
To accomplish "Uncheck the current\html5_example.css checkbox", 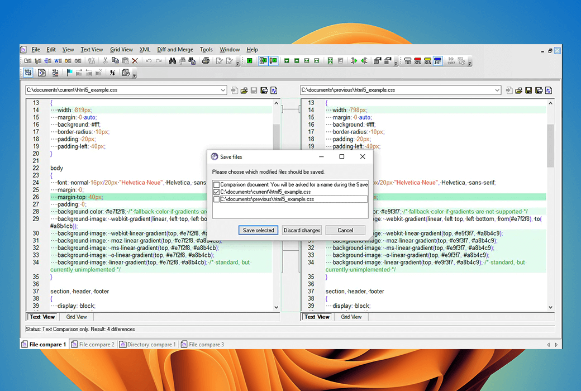I will coord(216,192).
